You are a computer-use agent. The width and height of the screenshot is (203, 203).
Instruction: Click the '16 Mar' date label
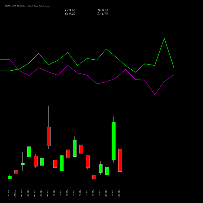pos(80,193)
